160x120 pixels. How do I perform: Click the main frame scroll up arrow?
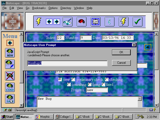(x=156, y=34)
